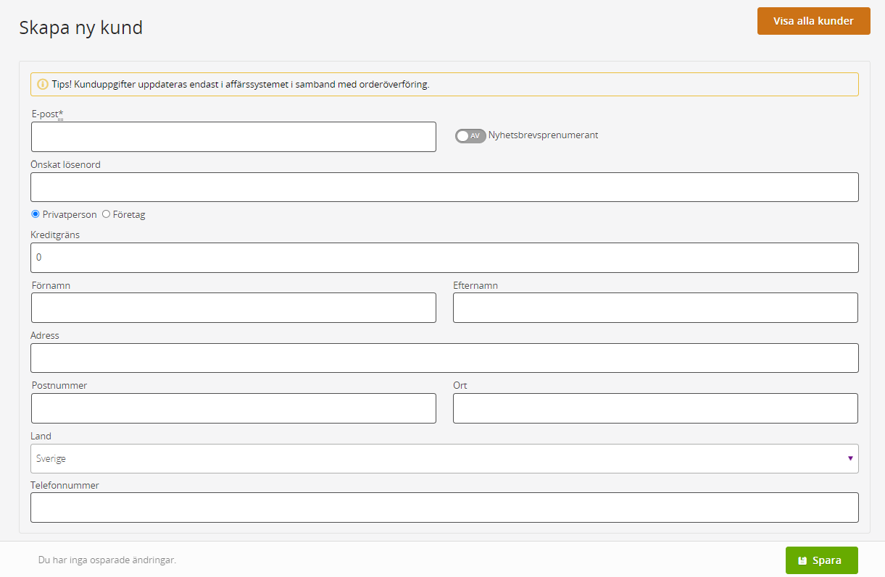Click the floppy disk icon on Spara
Screen dimensions: 885x577
click(802, 560)
